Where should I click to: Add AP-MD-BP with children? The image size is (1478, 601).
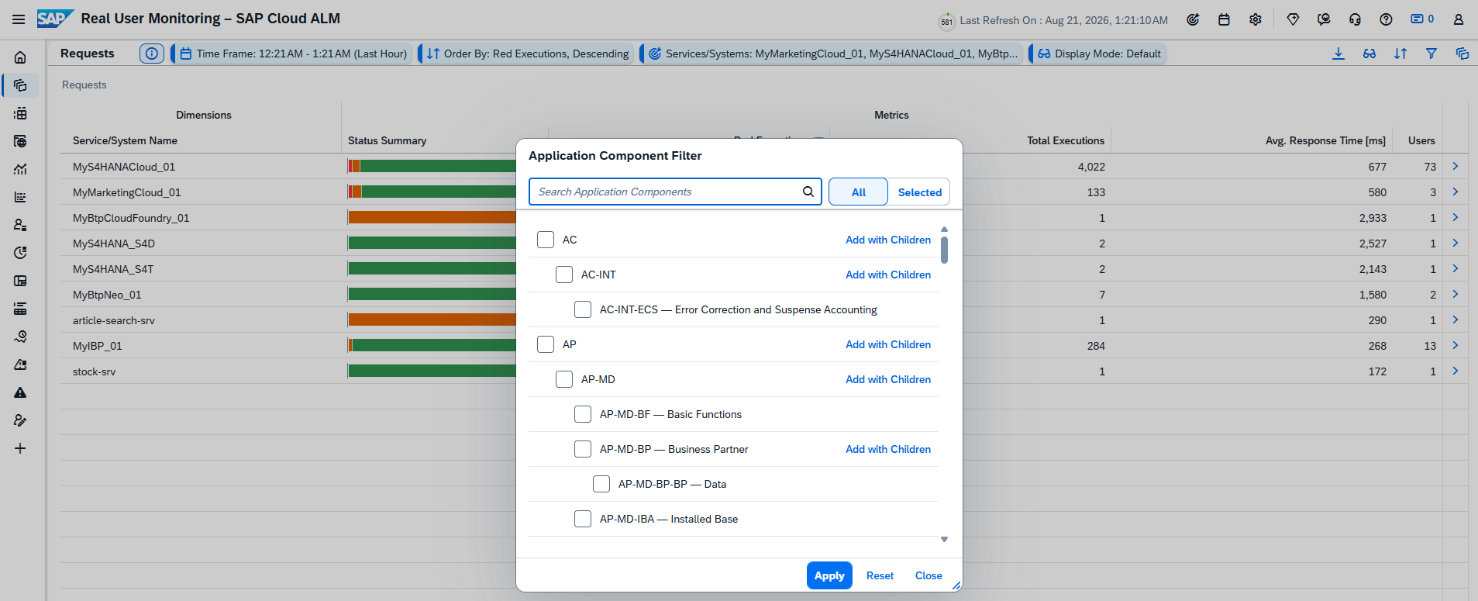point(888,449)
